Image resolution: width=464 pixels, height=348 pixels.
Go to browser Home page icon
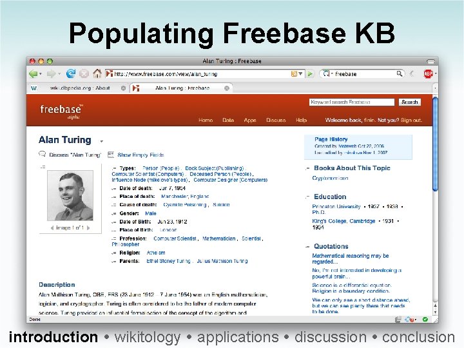pos(97,73)
